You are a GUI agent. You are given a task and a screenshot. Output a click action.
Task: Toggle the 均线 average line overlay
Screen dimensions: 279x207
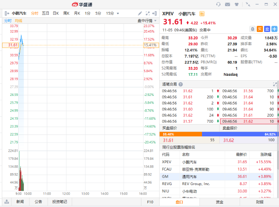(x=19, y=20)
